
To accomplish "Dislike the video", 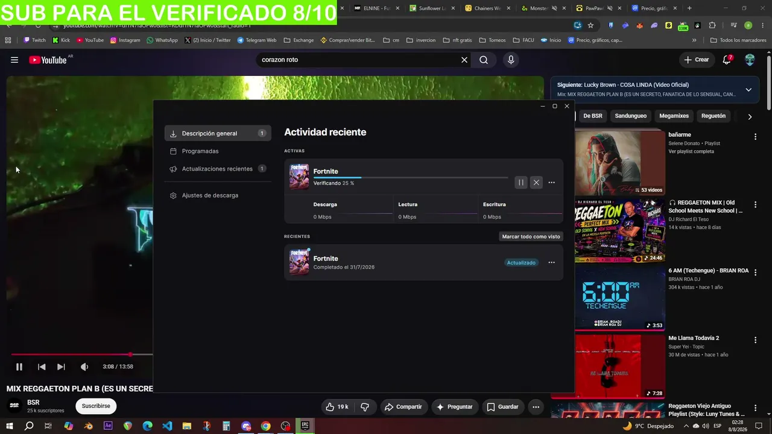I will click(x=365, y=407).
